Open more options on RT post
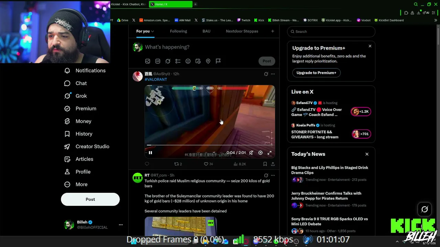Viewport: 440px width, 247px height. pos(273,175)
